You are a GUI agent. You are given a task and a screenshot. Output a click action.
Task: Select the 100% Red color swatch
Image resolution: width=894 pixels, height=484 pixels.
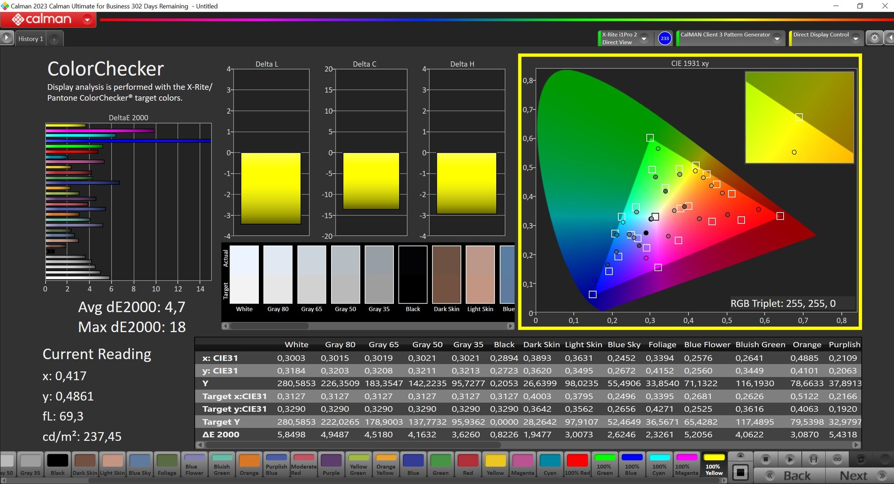pyautogui.click(x=577, y=464)
